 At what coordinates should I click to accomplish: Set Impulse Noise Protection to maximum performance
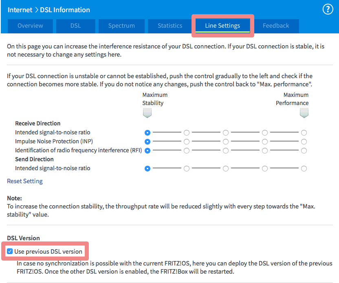click(304, 142)
